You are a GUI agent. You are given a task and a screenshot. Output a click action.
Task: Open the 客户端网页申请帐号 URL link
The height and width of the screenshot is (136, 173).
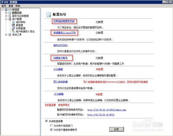click(101, 115)
